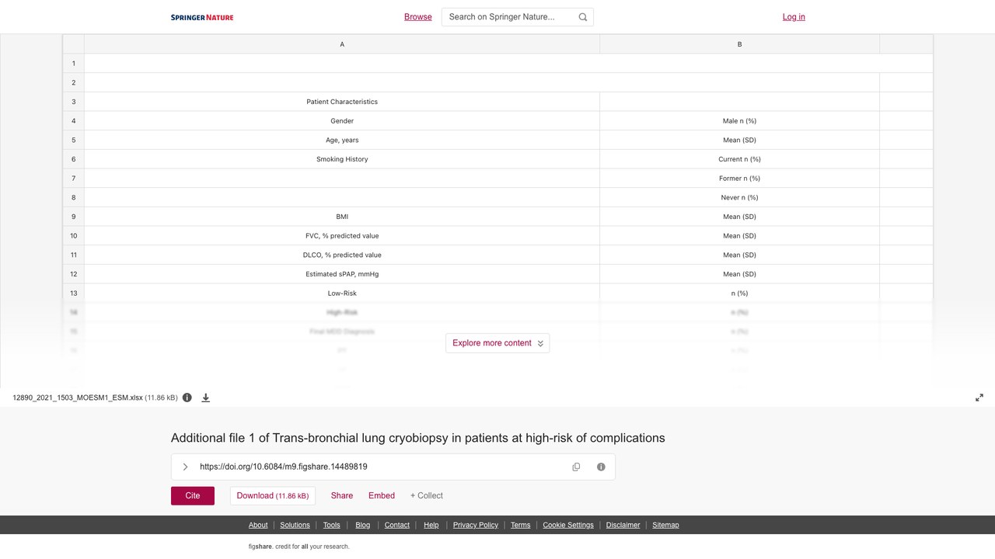Download the xlsx file via arrow icon
This screenshot has height=559, width=995.
click(206, 398)
